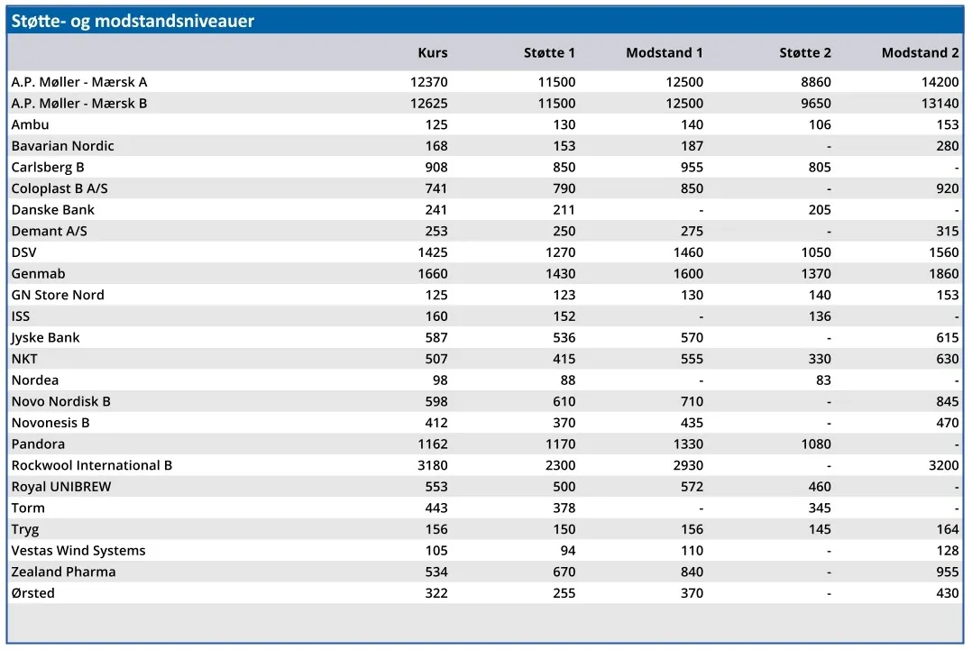
Task: Click the 'Støtte- og modstandsniveauer' table title
Action: (133, 21)
